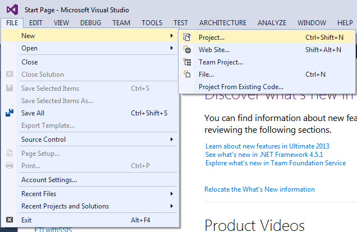Choose Save All in the menu
Image resolution: width=357 pixels, height=232 pixels.
point(90,113)
